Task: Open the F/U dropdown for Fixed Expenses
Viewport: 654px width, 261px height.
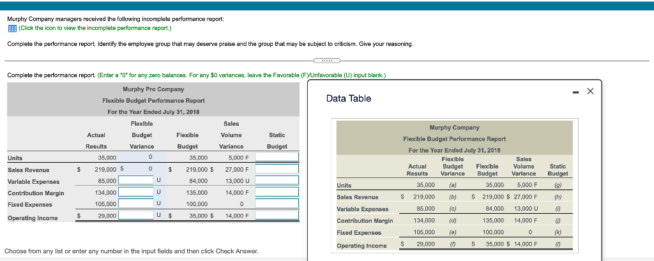Action: (x=160, y=203)
